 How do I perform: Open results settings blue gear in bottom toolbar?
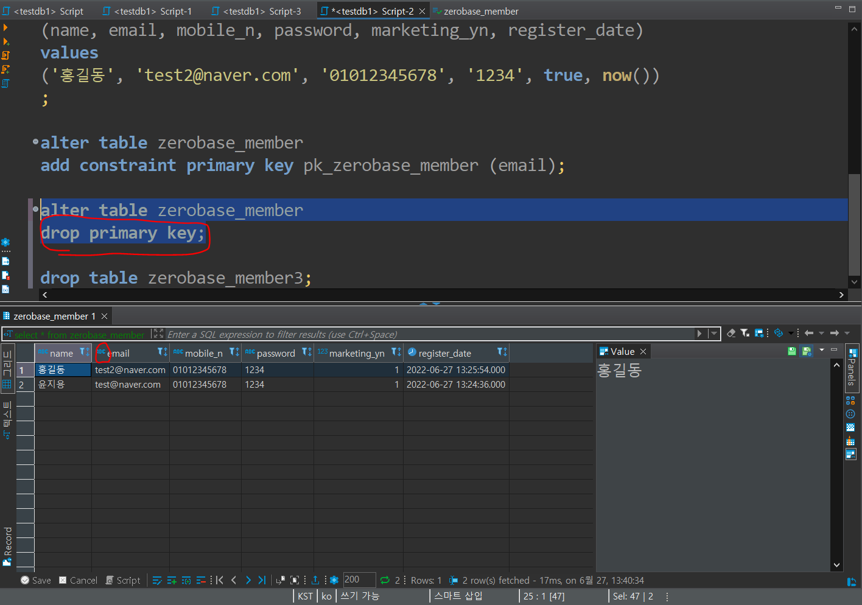pos(334,580)
